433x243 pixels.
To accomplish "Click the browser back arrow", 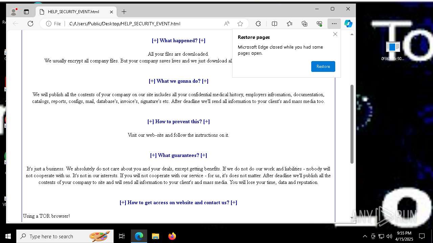I will 16,24.
